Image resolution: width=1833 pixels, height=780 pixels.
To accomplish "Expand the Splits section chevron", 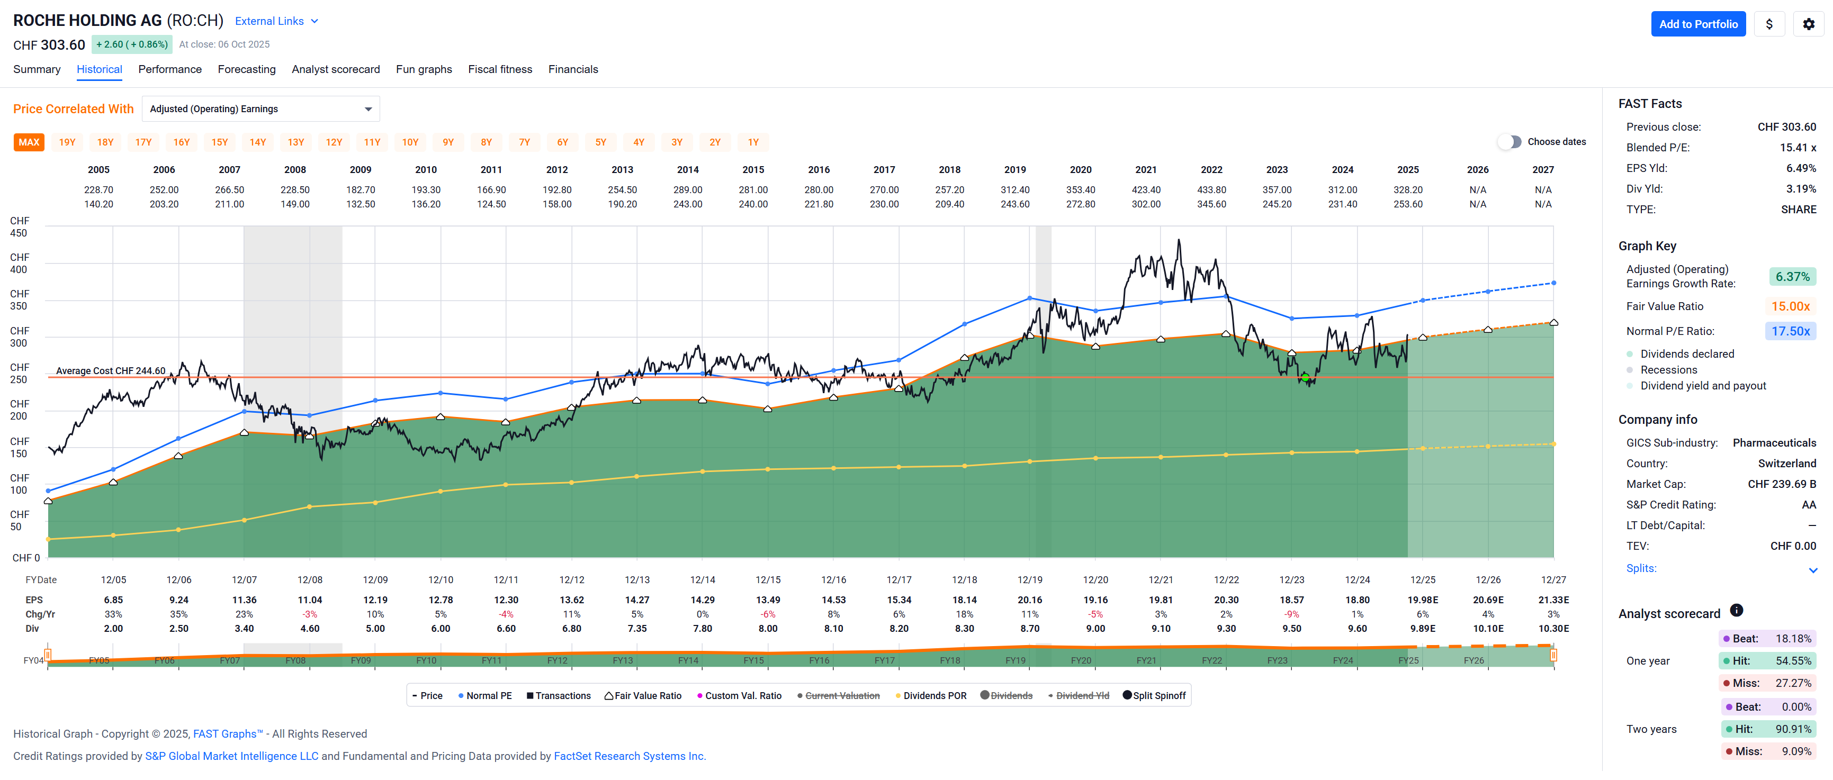I will pos(1812,569).
